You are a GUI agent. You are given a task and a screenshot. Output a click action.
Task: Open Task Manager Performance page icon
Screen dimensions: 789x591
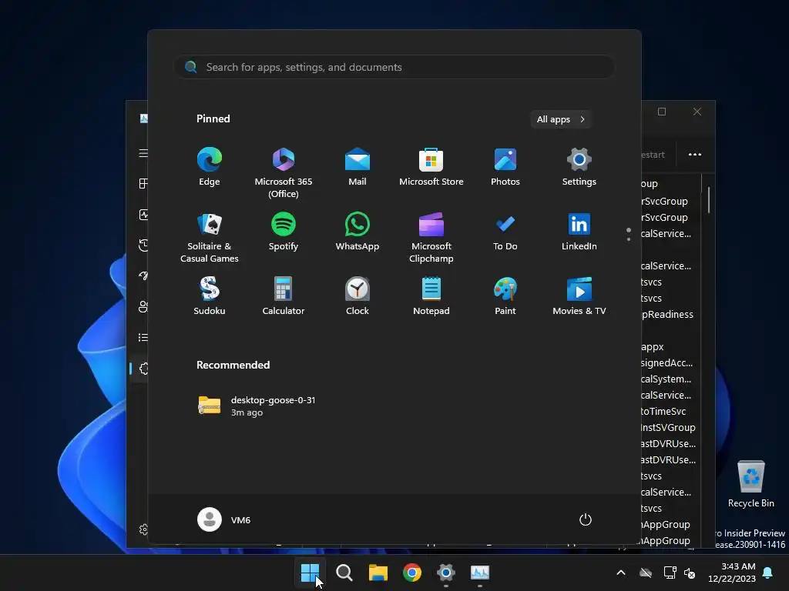(x=143, y=215)
